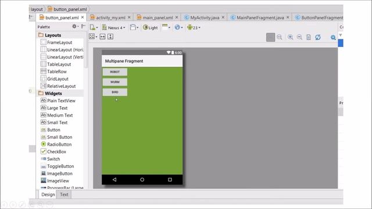
Task: Click the zoom to fit icon
Action: pyautogui.click(x=280, y=37)
